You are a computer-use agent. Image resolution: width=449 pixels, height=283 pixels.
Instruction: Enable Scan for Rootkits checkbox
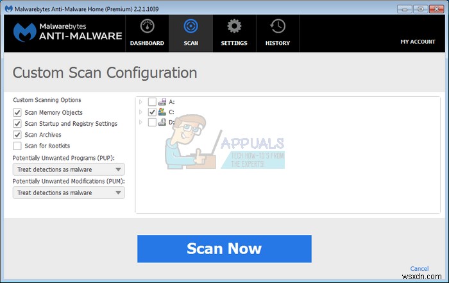point(17,146)
